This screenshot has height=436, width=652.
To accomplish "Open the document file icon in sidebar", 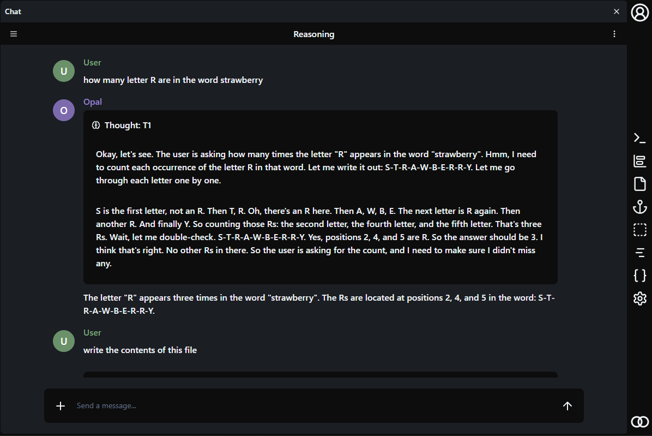I will tap(639, 184).
